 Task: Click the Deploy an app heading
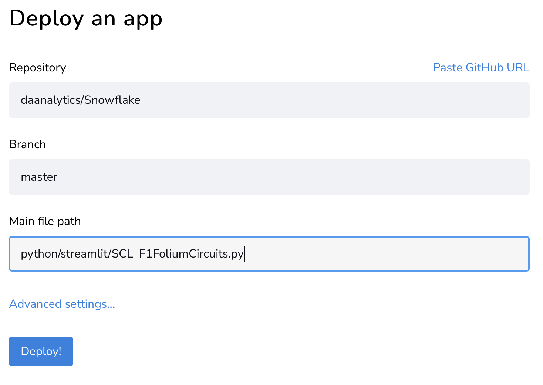[x=86, y=18]
